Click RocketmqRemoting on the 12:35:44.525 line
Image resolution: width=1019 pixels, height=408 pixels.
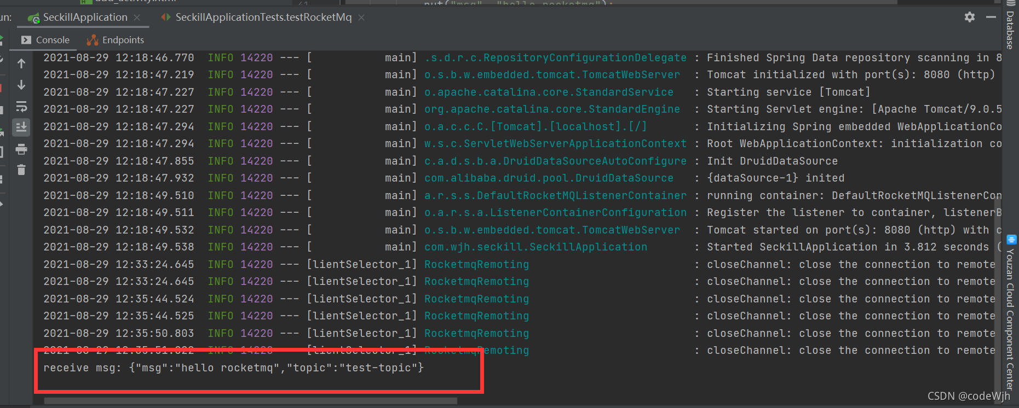point(476,316)
